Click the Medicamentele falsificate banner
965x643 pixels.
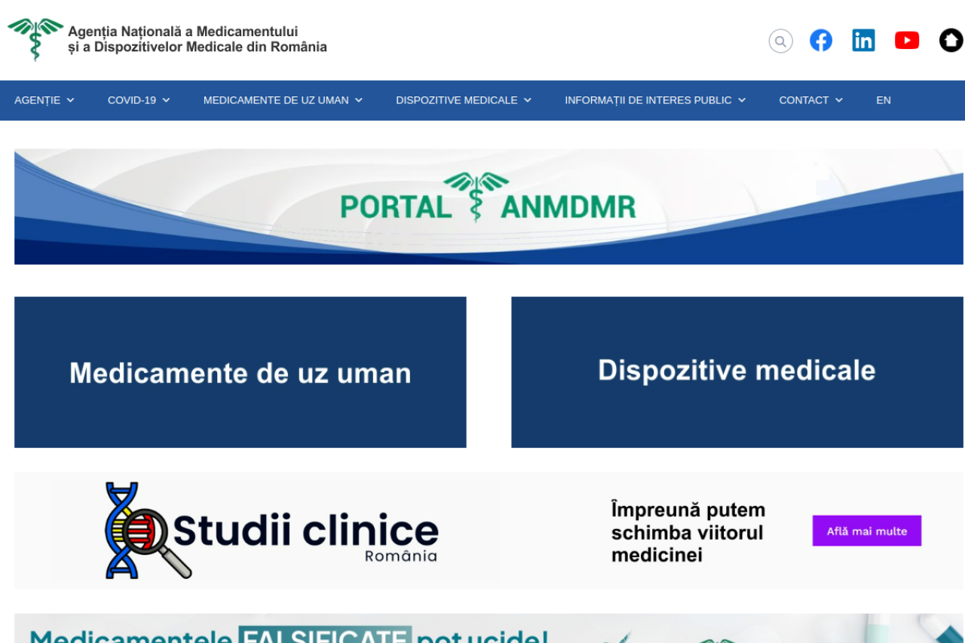[488, 630]
